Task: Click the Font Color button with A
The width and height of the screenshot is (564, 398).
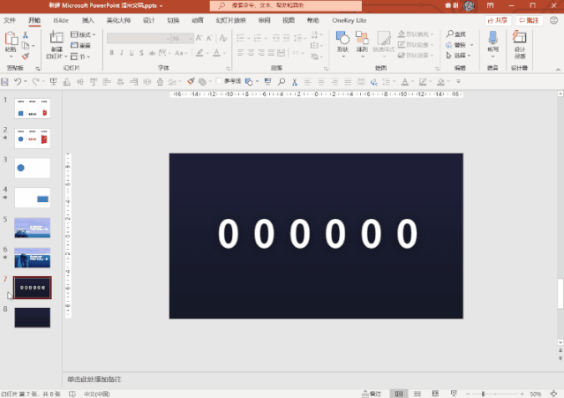Action: tap(216, 53)
